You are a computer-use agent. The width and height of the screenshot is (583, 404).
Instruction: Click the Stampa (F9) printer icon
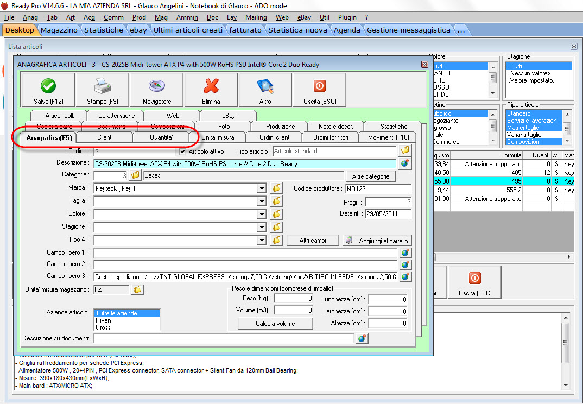(x=102, y=86)
